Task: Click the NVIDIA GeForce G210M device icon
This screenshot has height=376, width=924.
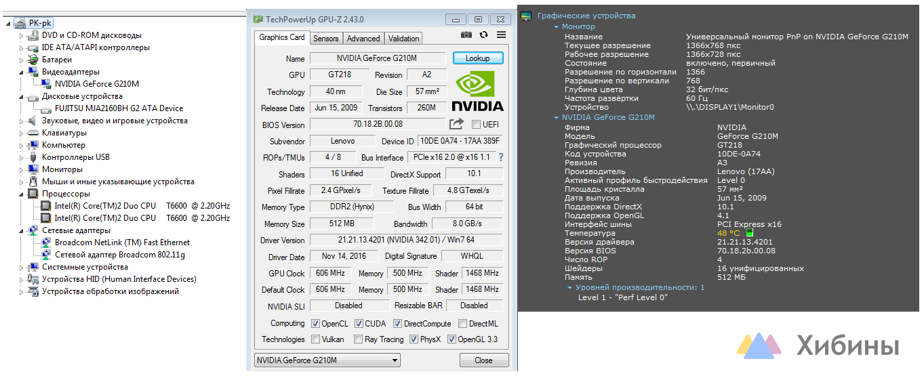Action: tap(46, 84)
